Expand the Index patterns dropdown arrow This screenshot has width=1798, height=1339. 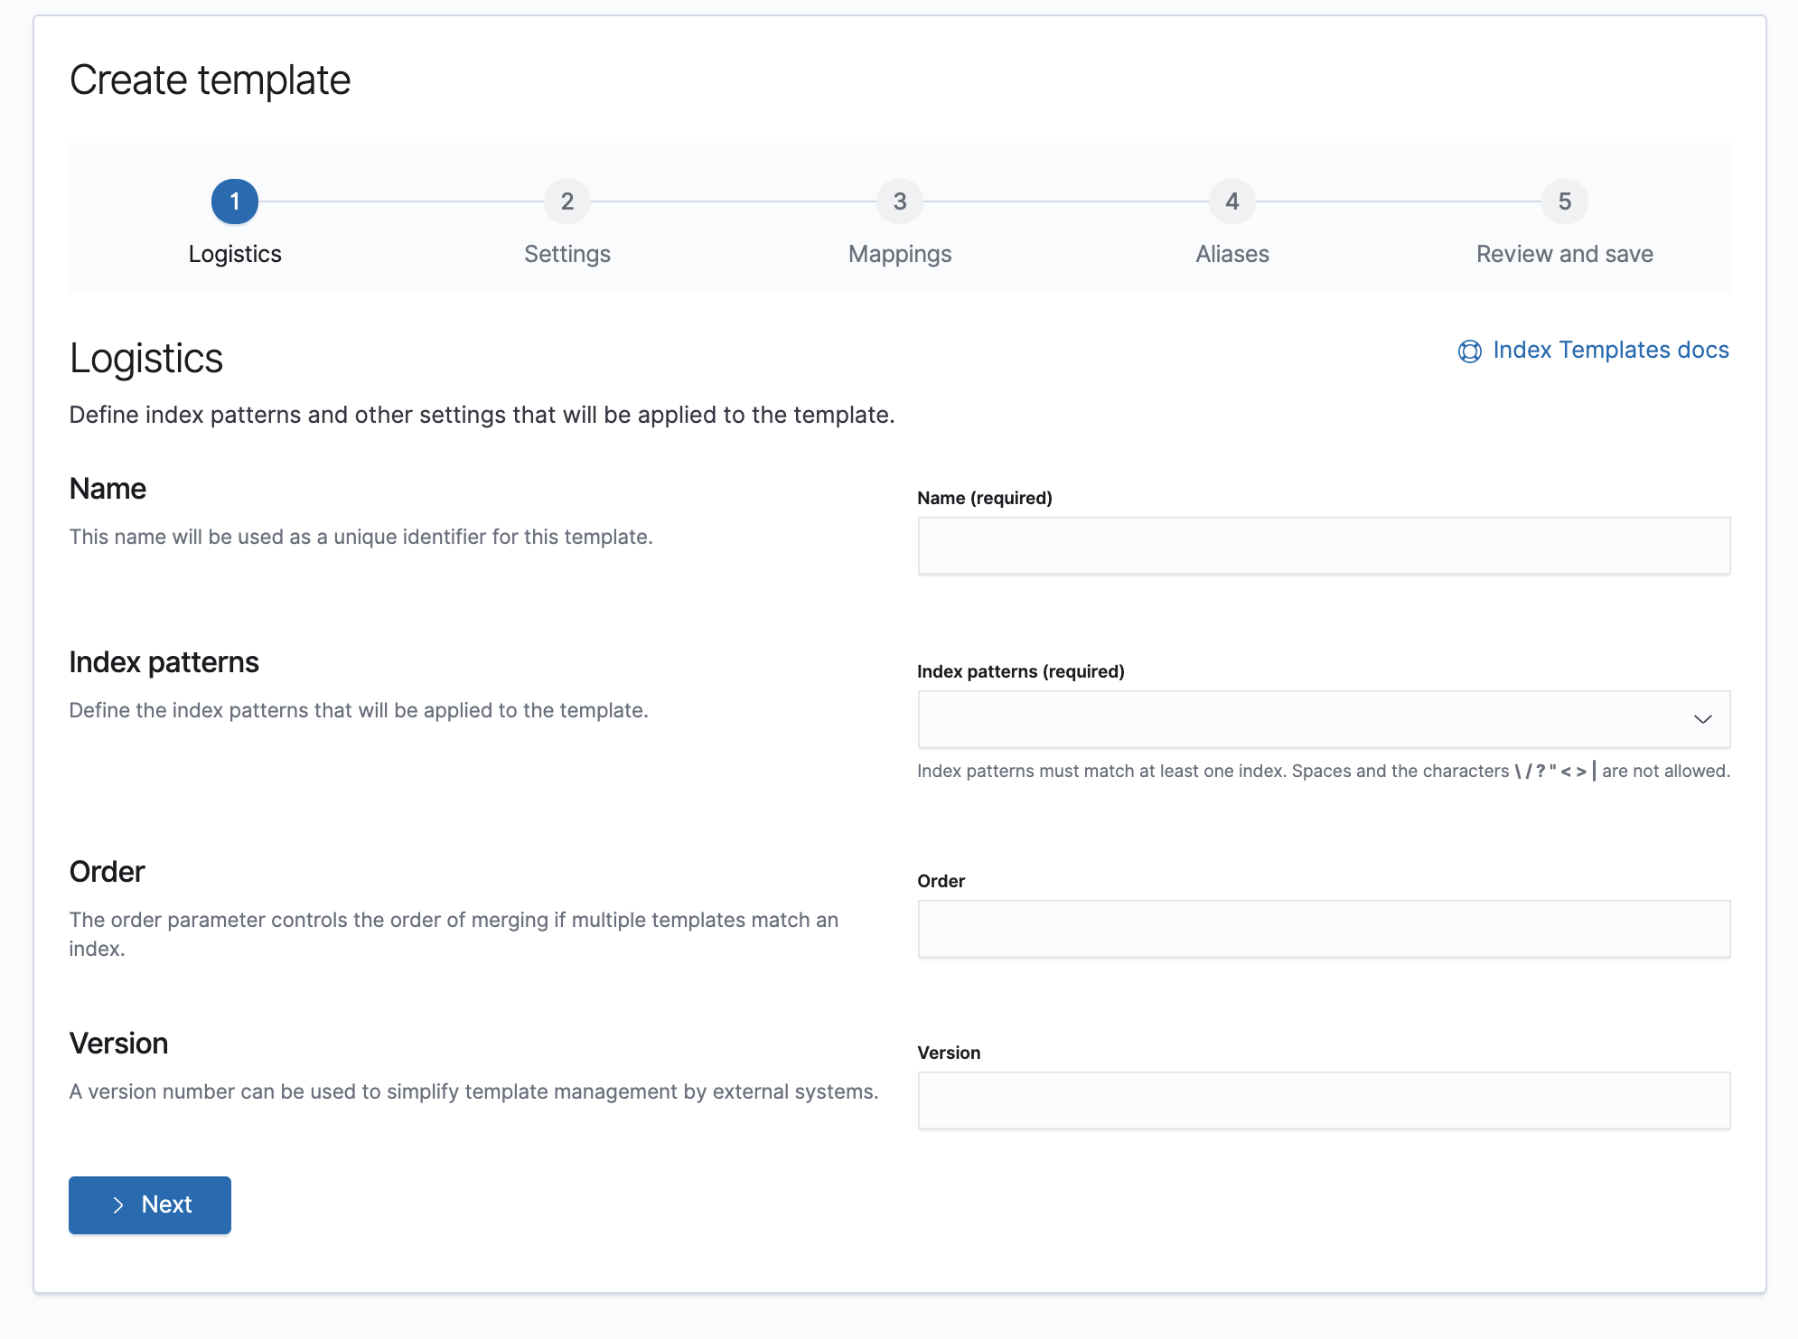(x=1702, y=719)
